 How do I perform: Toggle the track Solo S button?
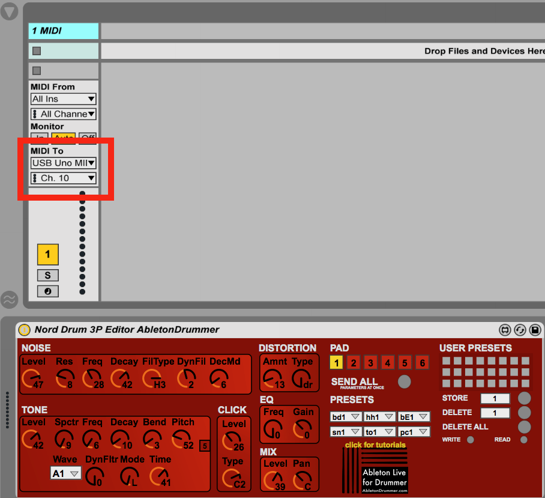pos(47,275)
